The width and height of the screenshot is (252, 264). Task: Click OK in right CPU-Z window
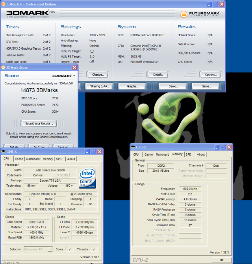222,260
